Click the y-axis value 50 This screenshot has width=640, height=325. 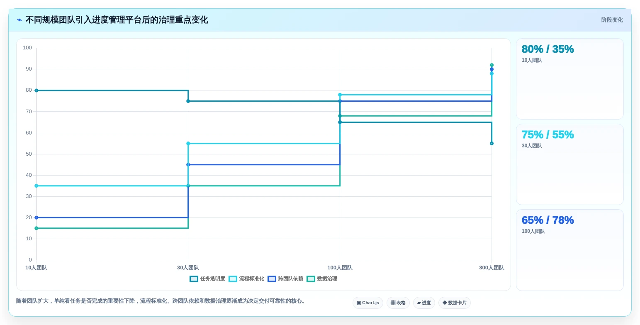29,154
